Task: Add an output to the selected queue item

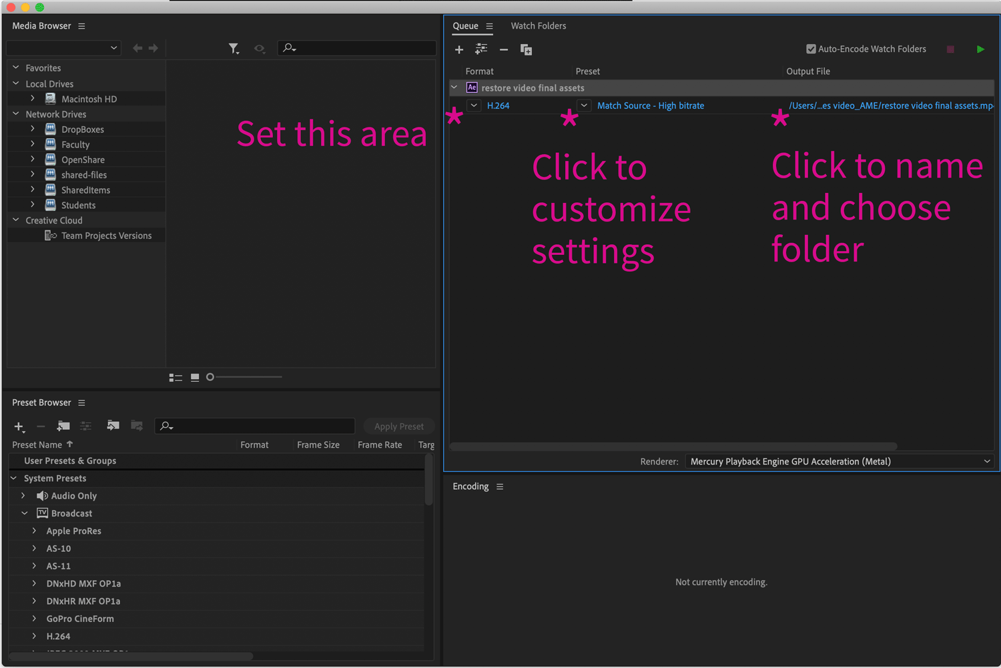Action: (481, 49)
